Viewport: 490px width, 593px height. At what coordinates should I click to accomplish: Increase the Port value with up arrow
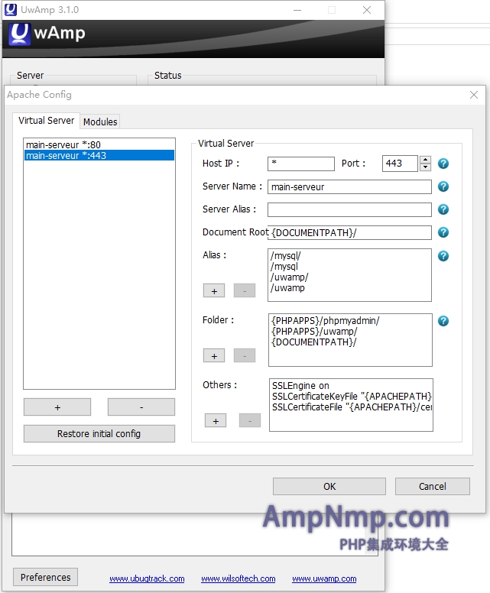coord(426,160)
